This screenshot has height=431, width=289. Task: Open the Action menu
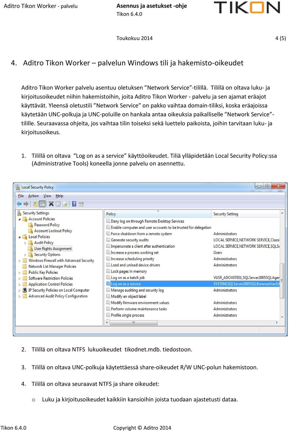(33, 196)
